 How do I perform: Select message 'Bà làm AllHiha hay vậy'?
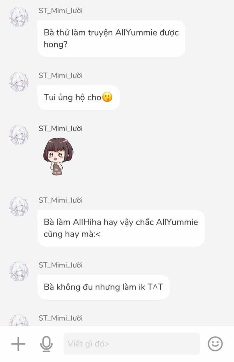(121, 228)
